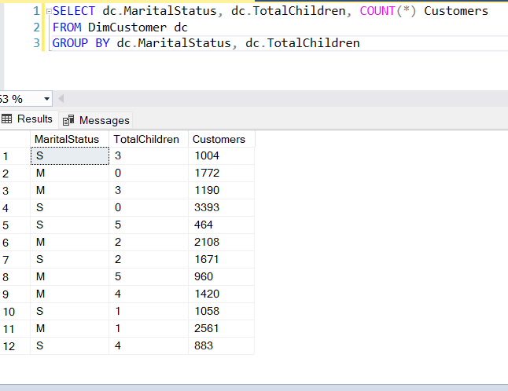This screenshot has width=508, height=391.
Task: Open the editor zoom percentage dropdown
Action: click(x=46, y=99)
